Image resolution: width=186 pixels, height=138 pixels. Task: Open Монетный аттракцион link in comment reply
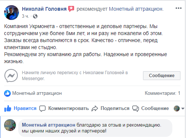tap(49, 125)
